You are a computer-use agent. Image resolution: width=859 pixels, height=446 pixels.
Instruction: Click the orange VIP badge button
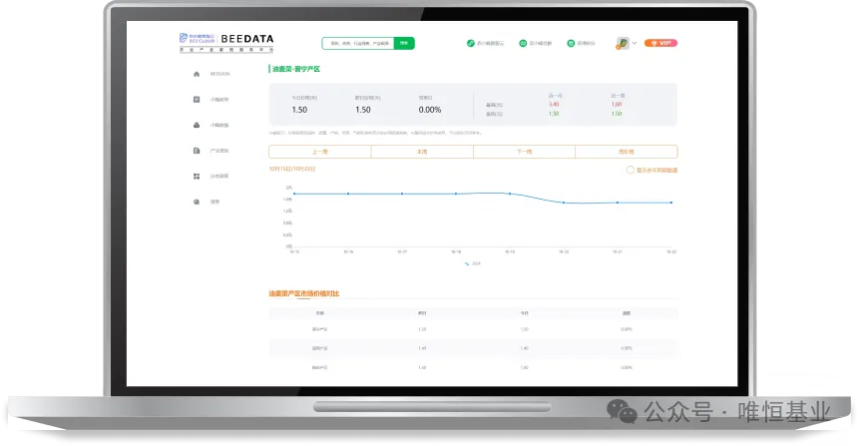[660, 43]
